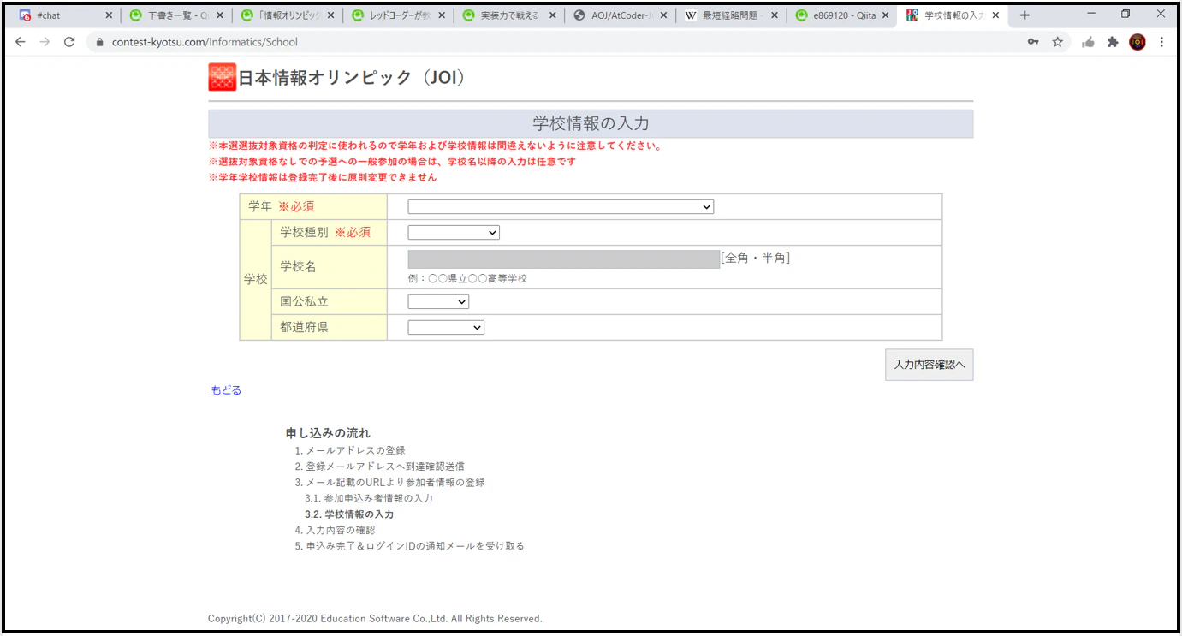Close the 学校情報の入力 tab
The image size is (1182, 636).
click(x=995, y=15)
